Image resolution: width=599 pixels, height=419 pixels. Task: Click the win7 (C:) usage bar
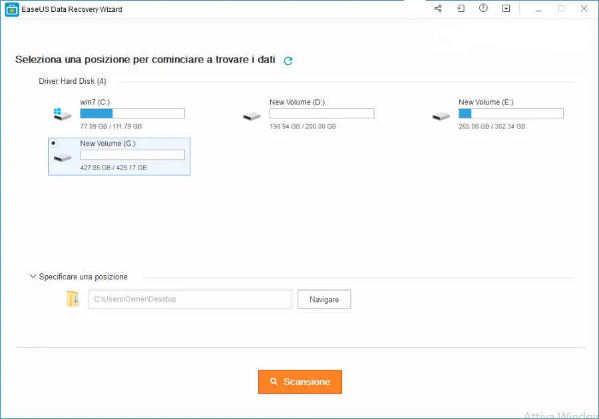click(x=132, y=114)
